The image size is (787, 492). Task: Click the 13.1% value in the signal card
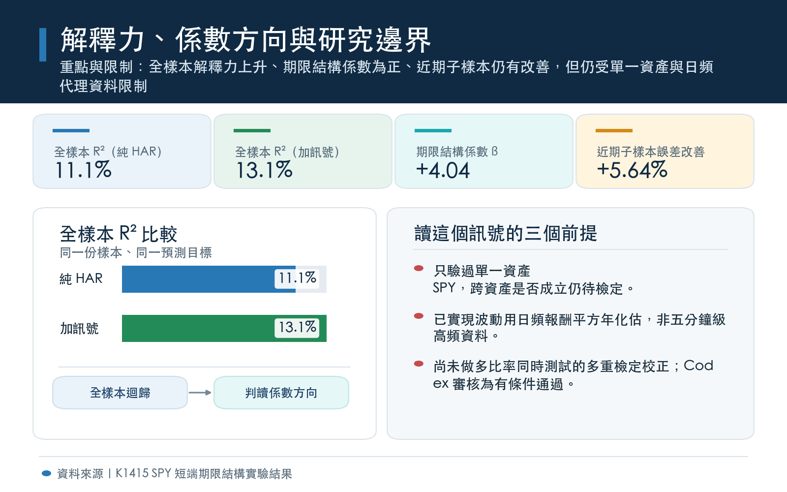point(264,170)
